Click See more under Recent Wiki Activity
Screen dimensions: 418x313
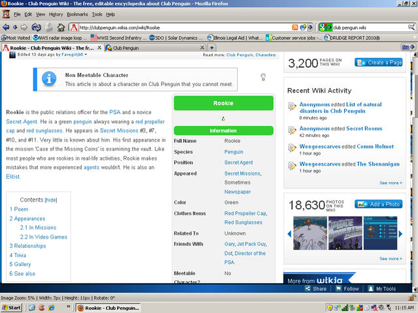tap(391, 183)
